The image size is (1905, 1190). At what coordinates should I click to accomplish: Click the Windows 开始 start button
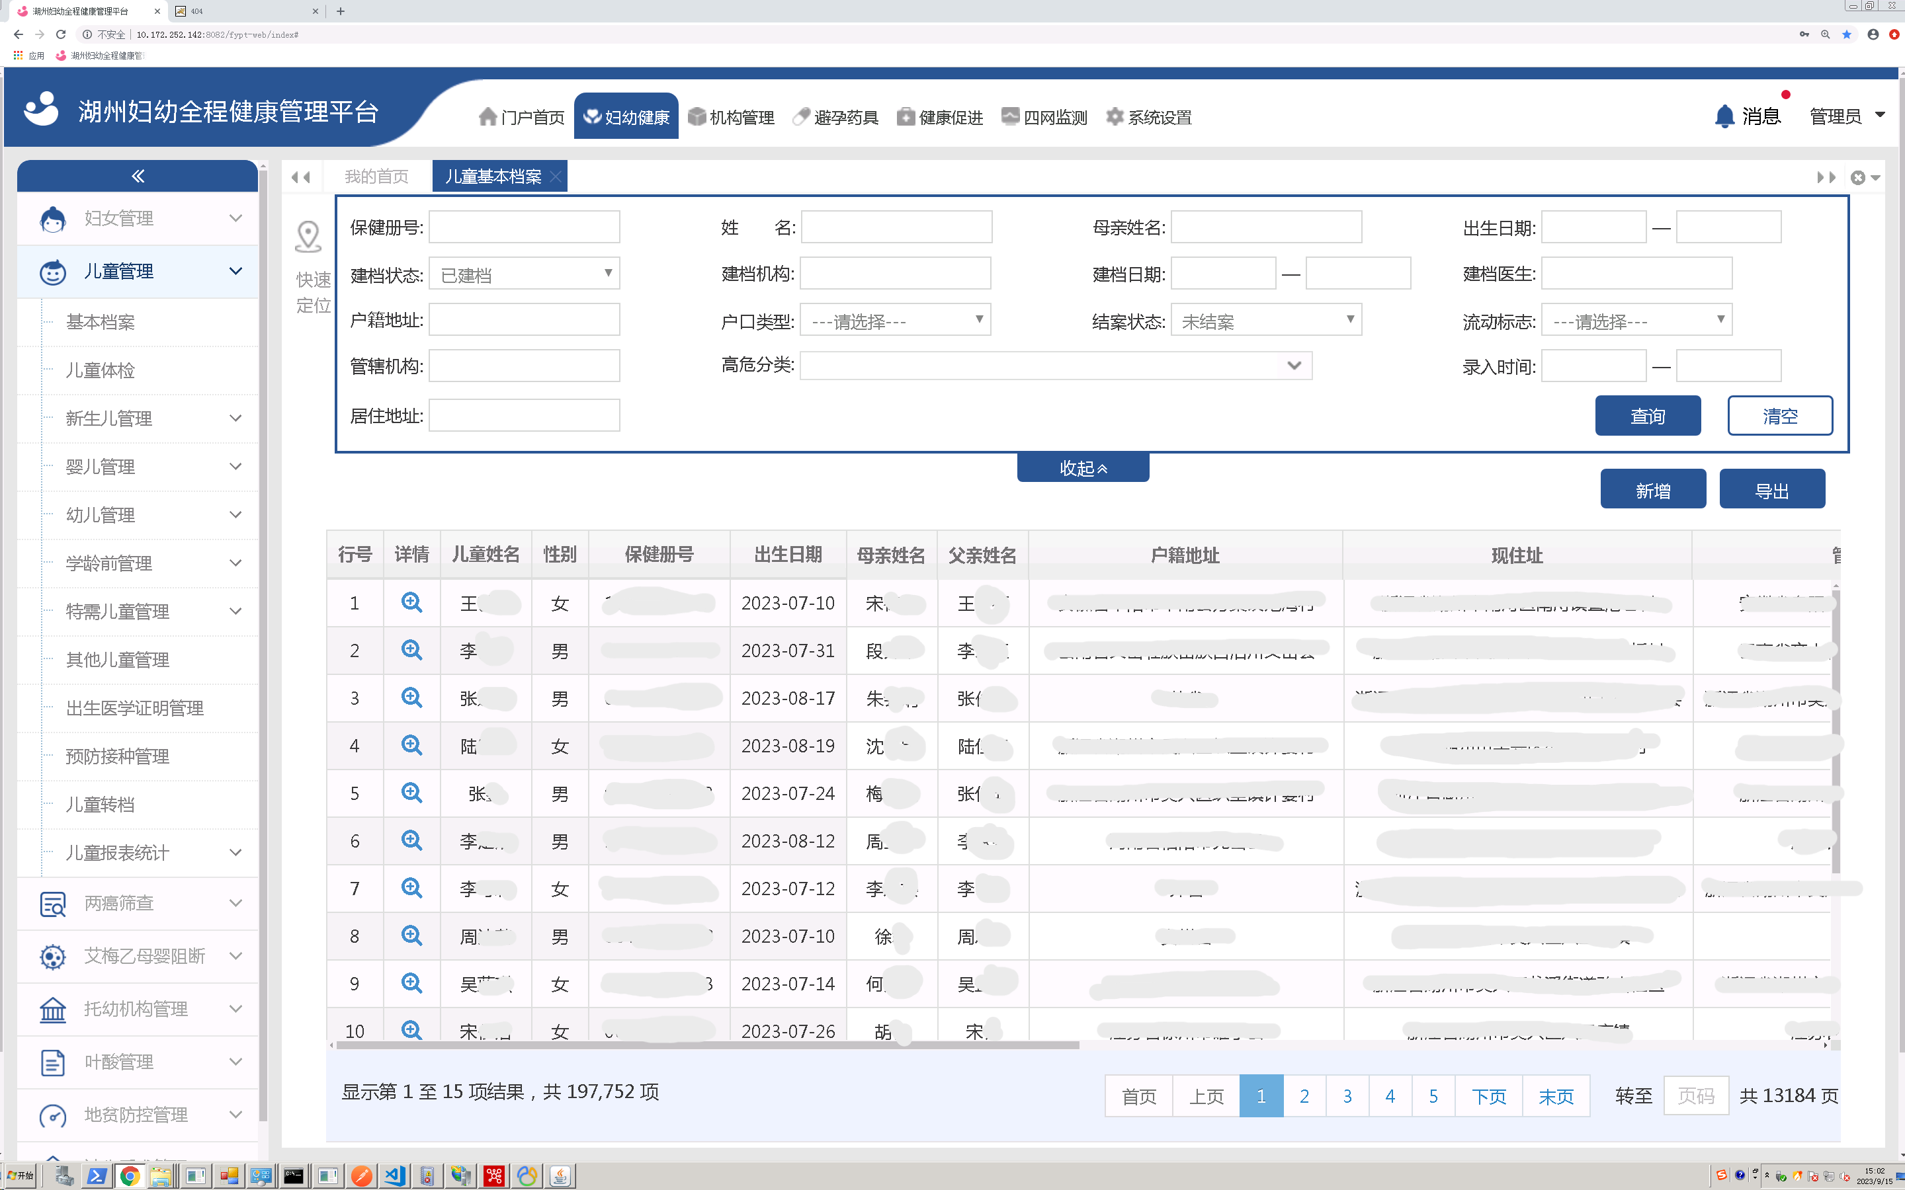click(21, 1176)
